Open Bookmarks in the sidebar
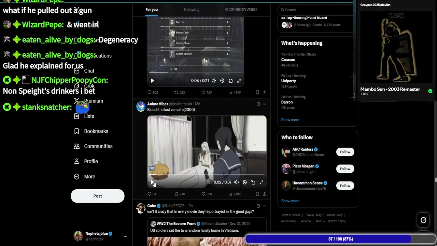The height and width of the screenshot is (246, 437). point(91,131)
